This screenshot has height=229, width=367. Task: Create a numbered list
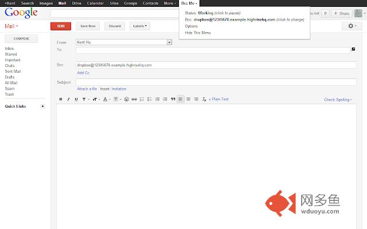point(142,99)
